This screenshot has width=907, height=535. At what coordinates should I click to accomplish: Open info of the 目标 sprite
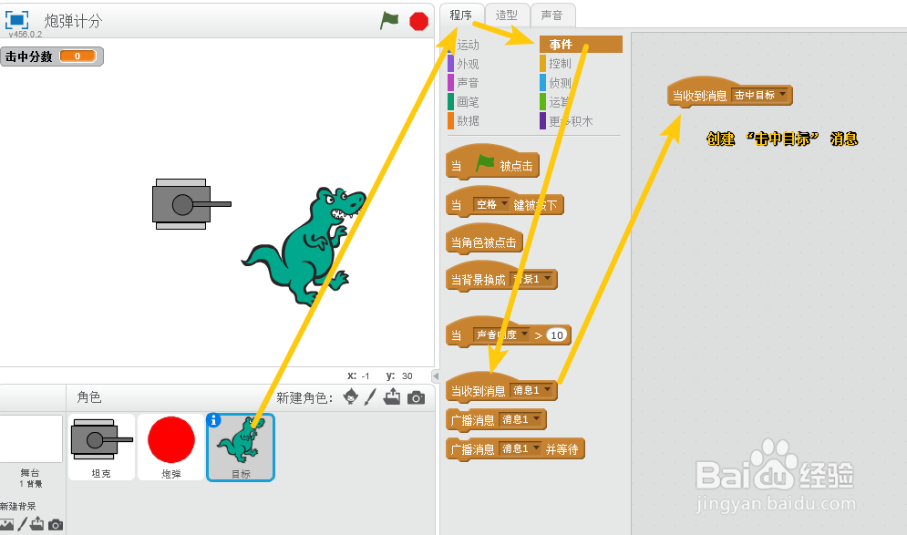pyautogui.click(x=213, y=420)
